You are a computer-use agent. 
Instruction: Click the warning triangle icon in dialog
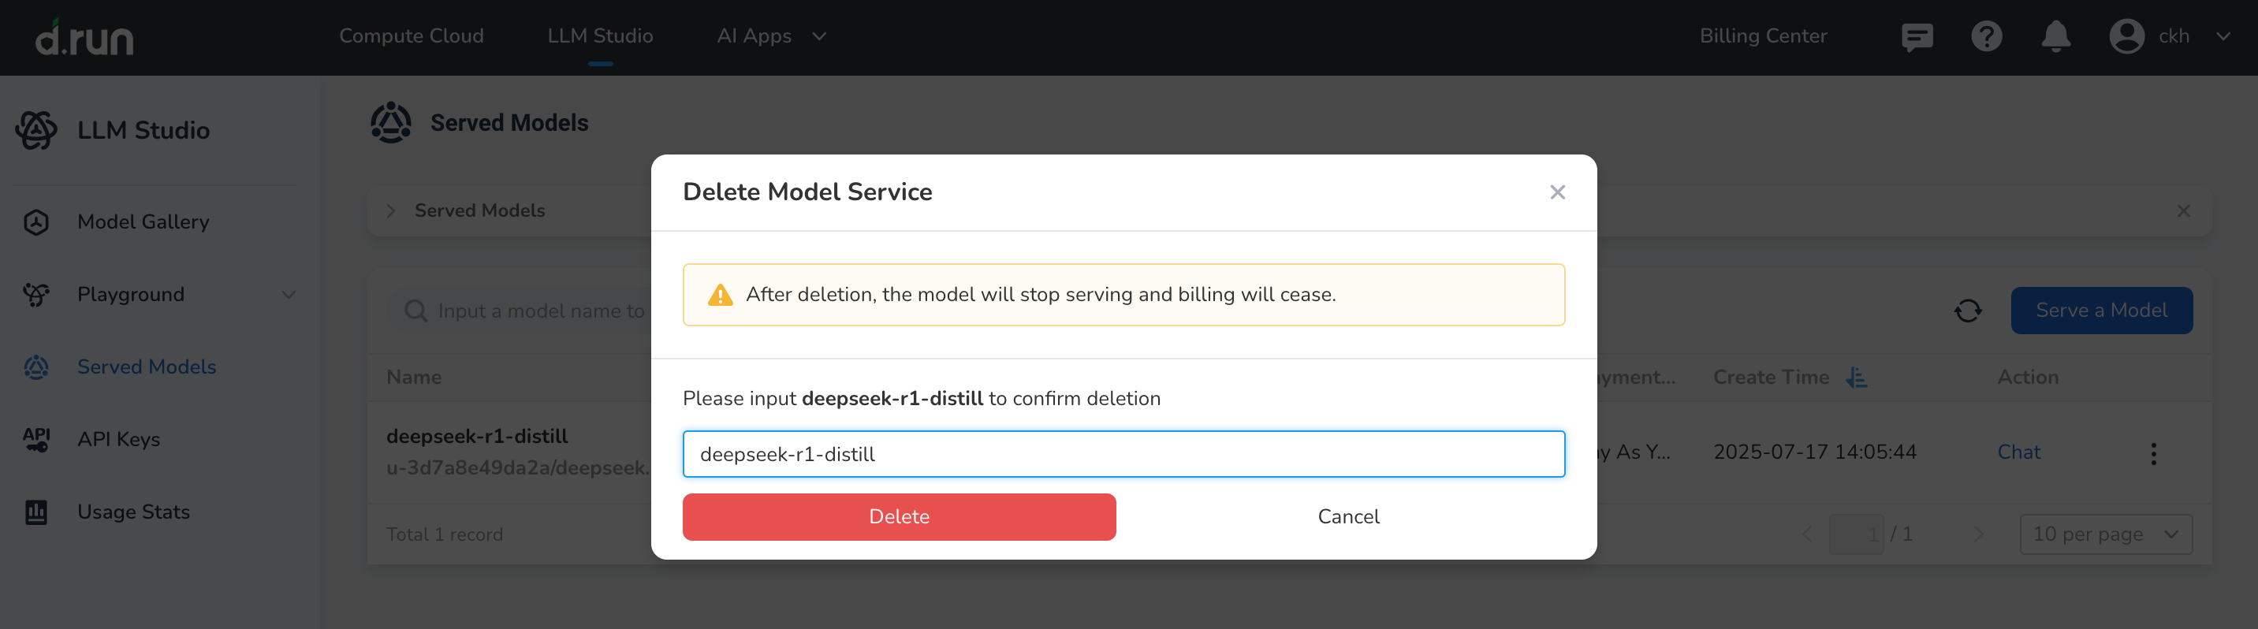click(x=720, y=296)
